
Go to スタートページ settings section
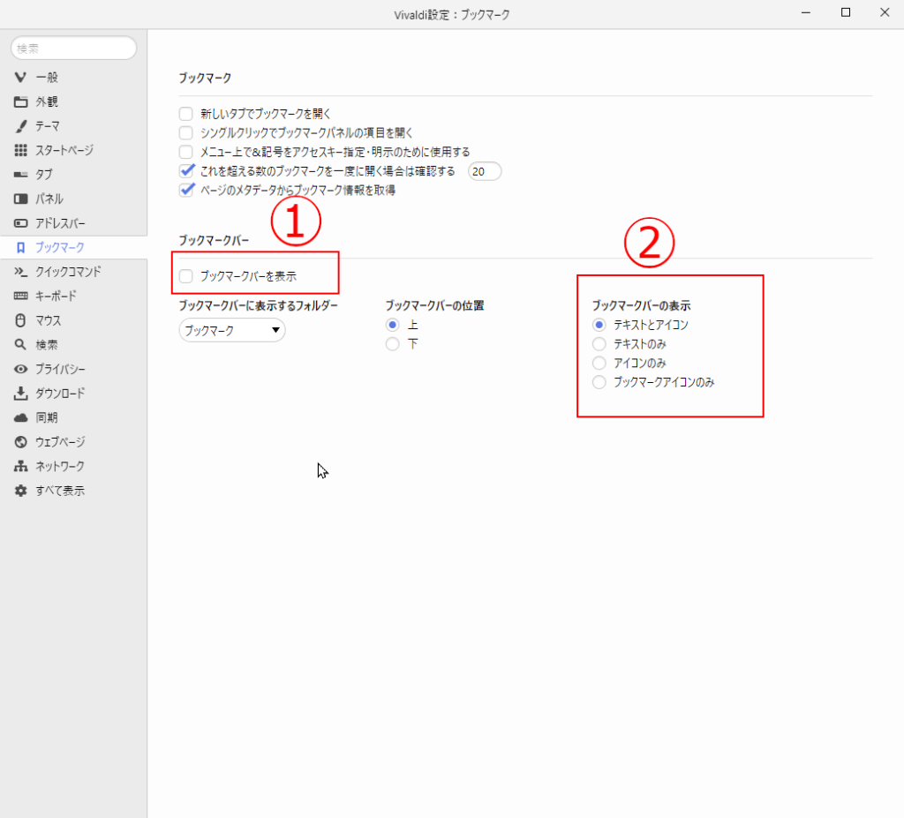click(64, 151)
